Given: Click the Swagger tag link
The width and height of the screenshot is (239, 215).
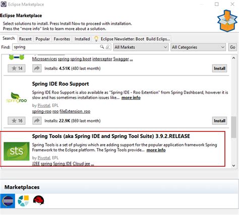Looking at the screenshot, I should tap(121, 59).
